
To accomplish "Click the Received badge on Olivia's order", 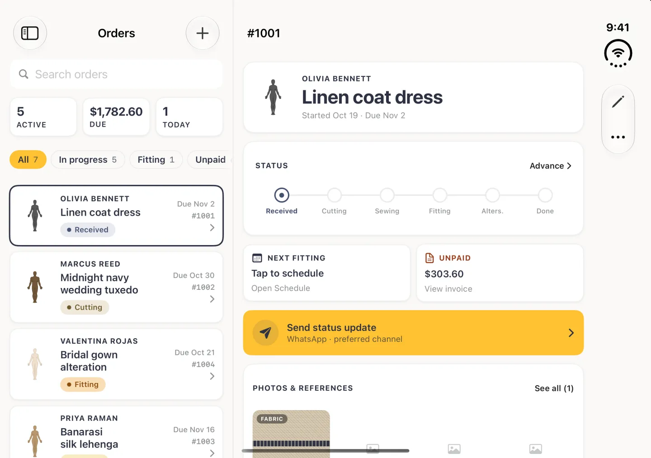I will [88, 230].
